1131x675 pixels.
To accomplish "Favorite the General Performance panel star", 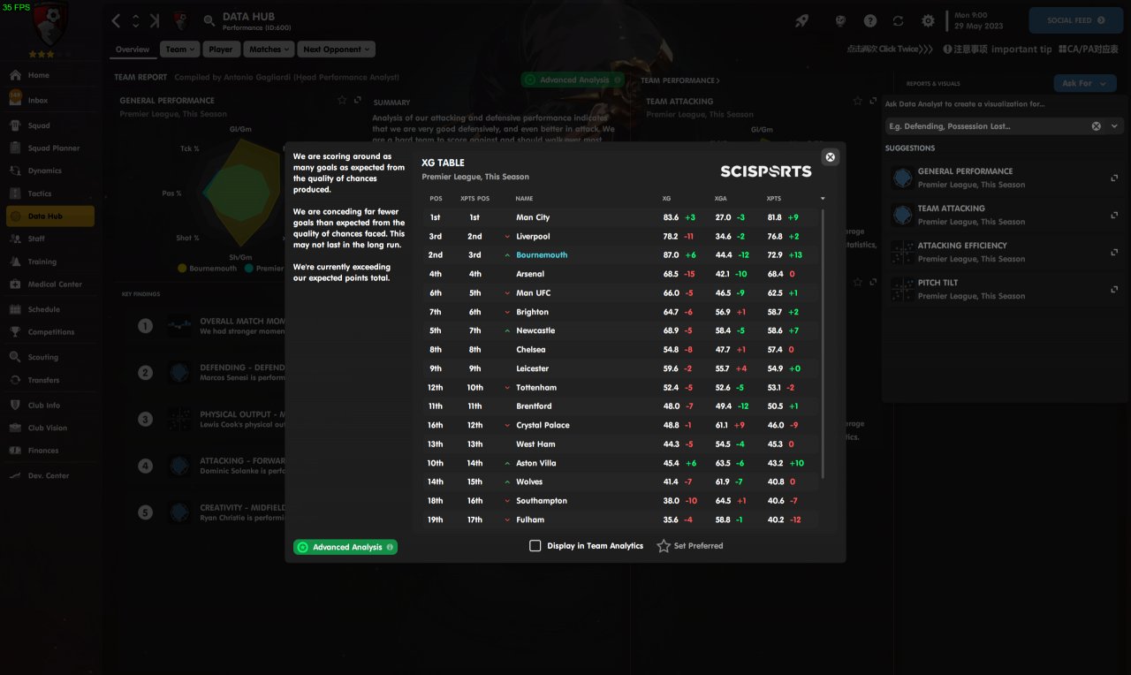I will (342, 101).
